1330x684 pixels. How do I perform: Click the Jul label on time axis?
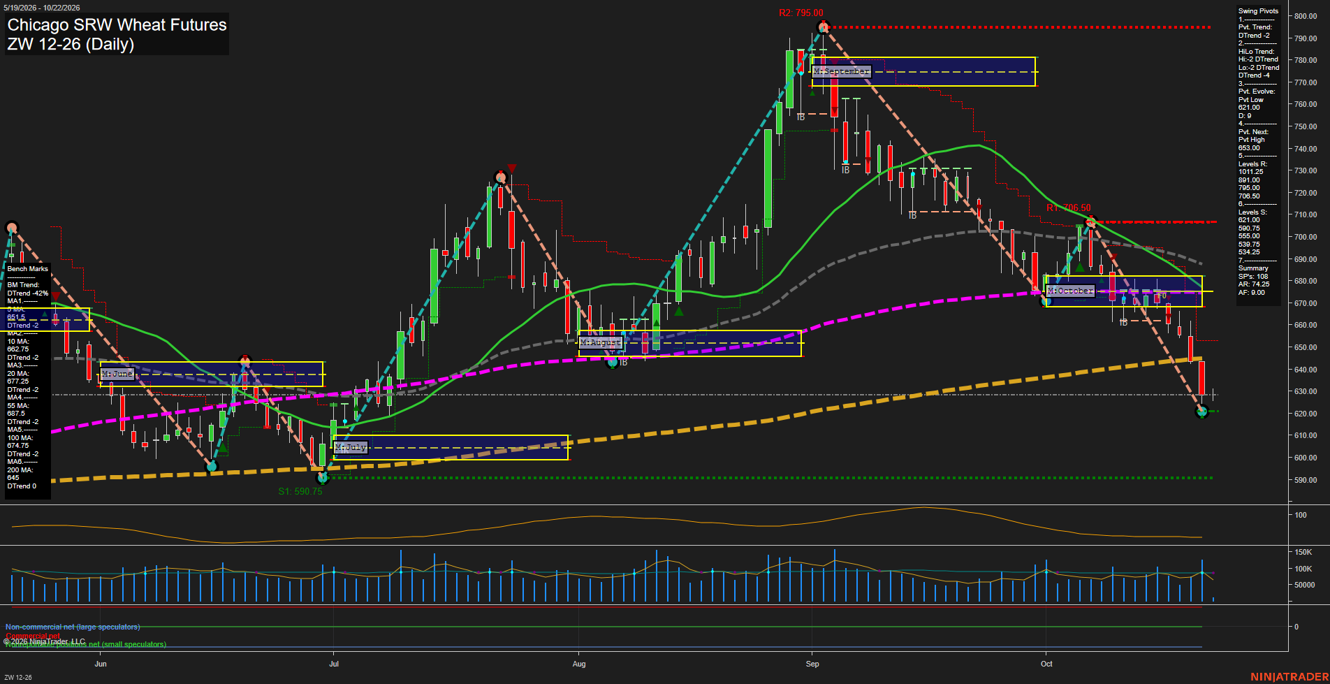[334, 664]
